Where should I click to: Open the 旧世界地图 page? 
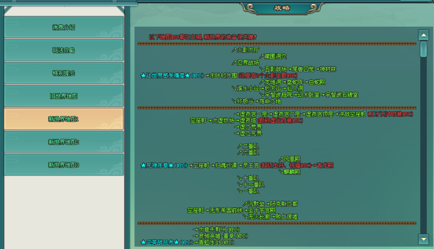coord(63,96)
